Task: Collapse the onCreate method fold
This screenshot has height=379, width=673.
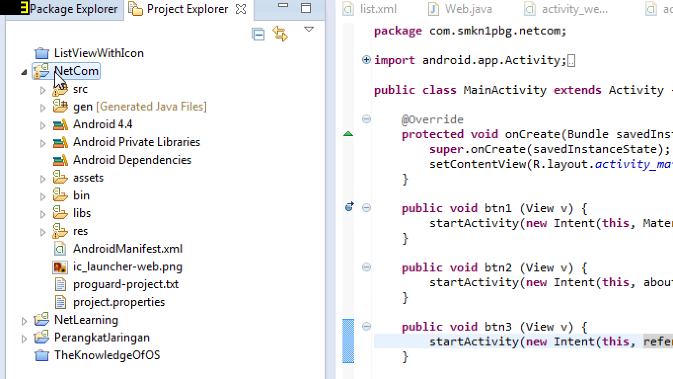Action: (x=367, y=119)
